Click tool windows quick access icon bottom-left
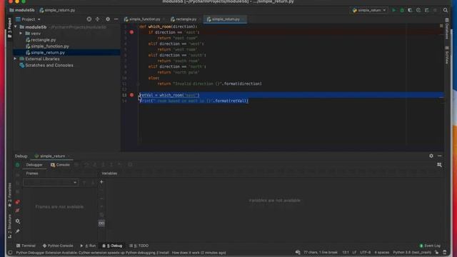Screen dimensions: 457x257 click(10, 253)
